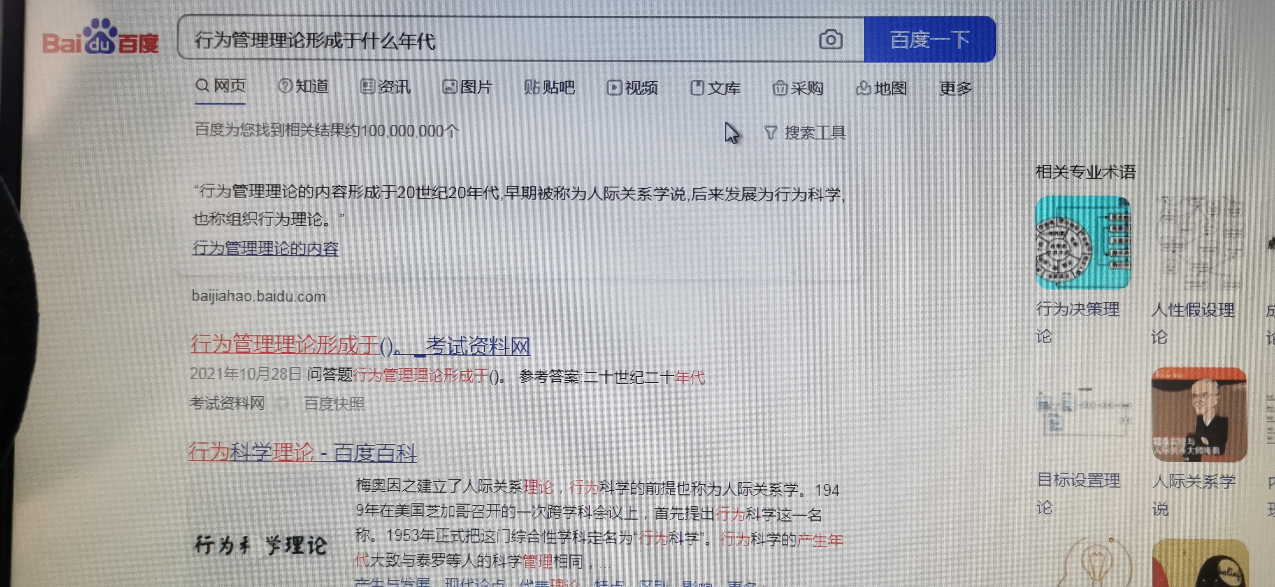Screen dimensions: 1275x587
Task: Click the dark-head thumbnail on yellow background
Action: coord(1200,563)
